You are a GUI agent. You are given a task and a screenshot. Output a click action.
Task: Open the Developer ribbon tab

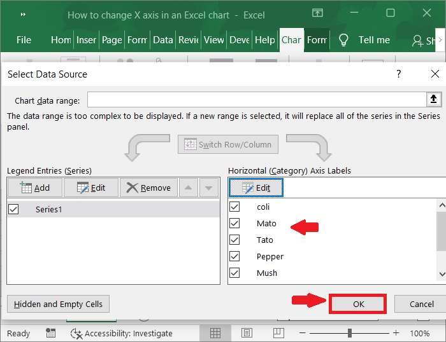(239, 40)
